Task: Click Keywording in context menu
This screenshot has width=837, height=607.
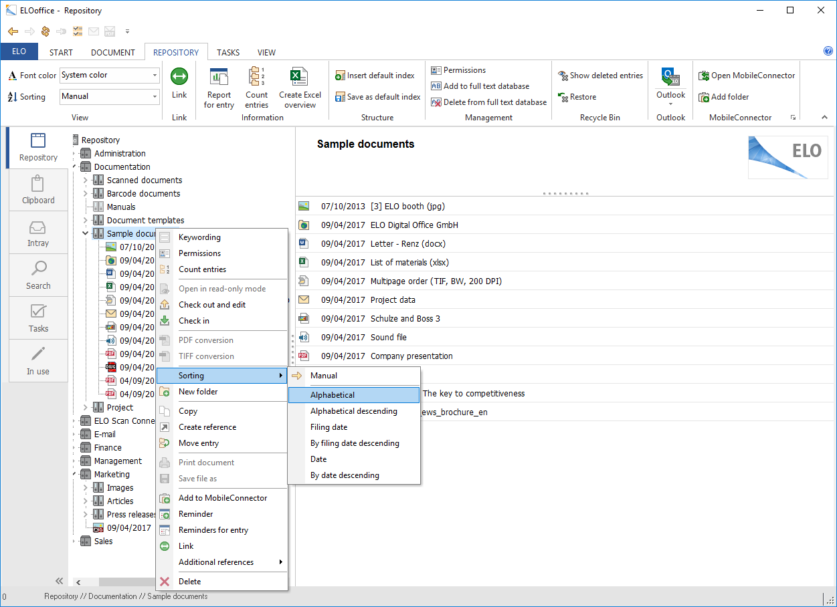Action: (x=221, y=237)
